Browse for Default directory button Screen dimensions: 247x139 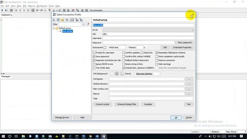pos(189,84)
